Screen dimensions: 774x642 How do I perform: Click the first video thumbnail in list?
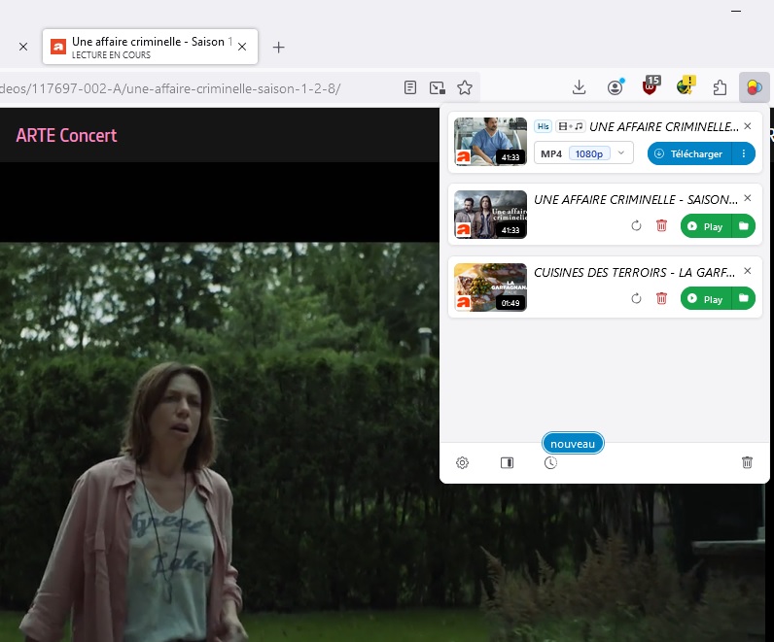(490, 142)
